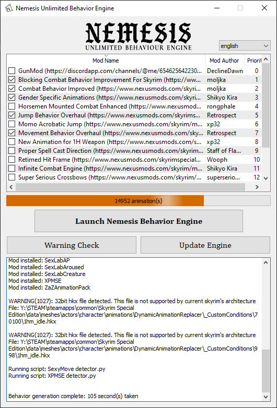The width and height of the screenshot is (277, 408).
Task: Click the Nemesis logo banner
Action: point(138,37)
